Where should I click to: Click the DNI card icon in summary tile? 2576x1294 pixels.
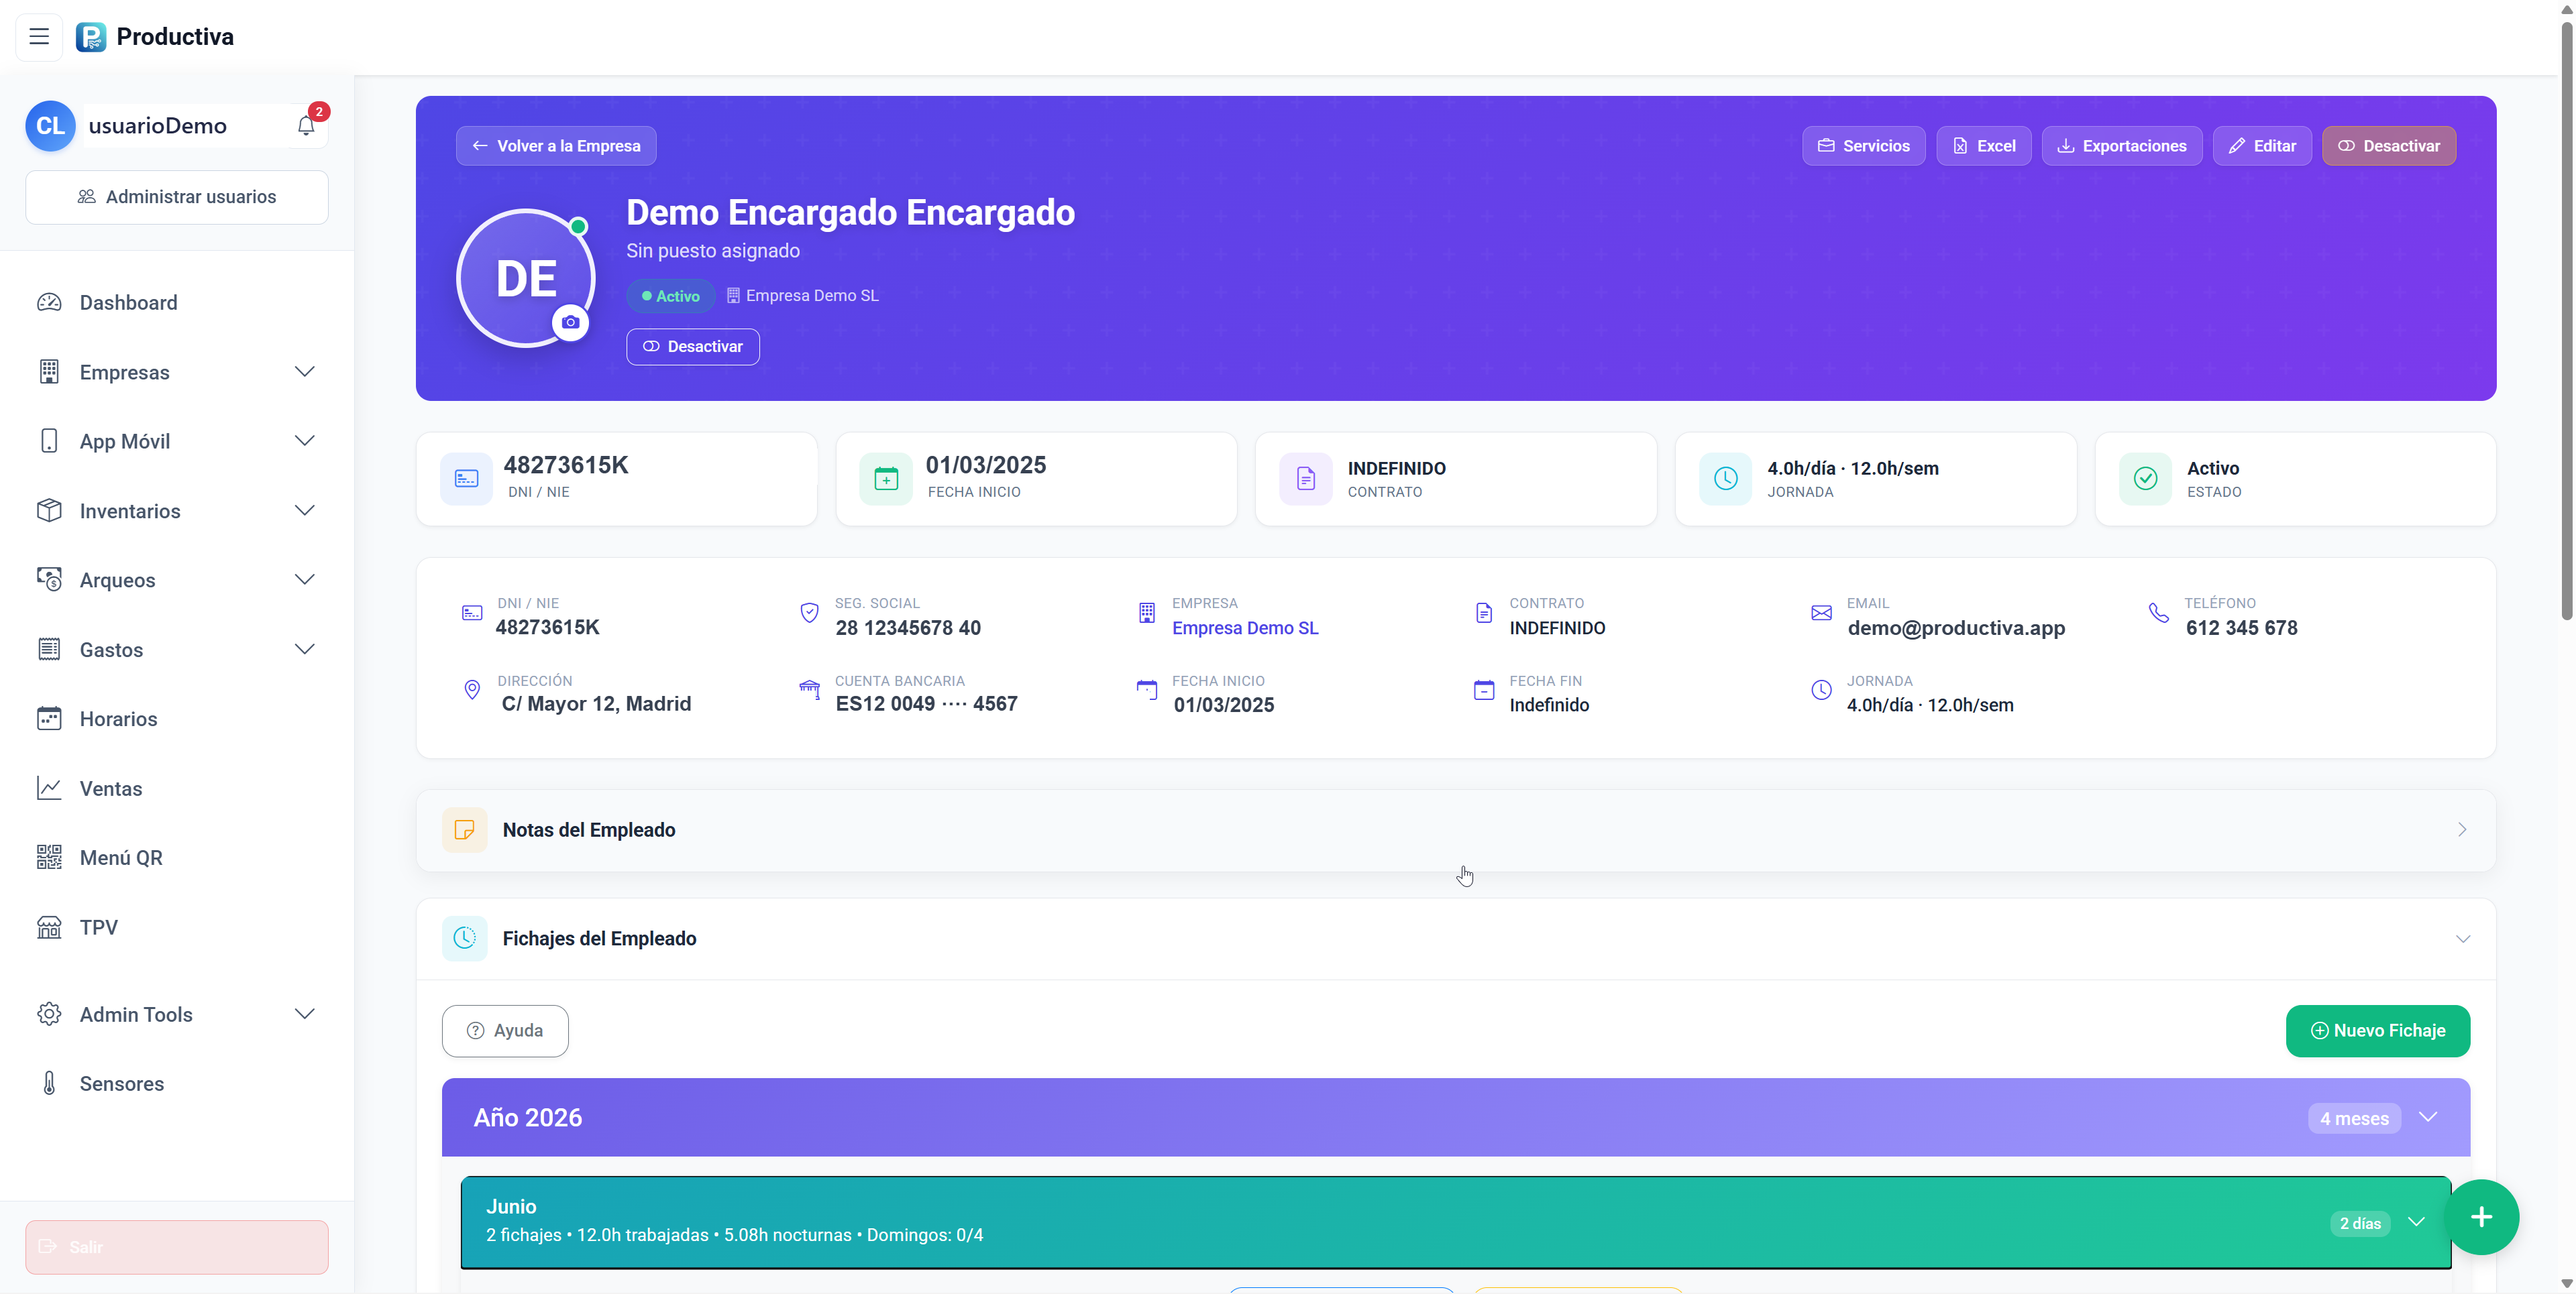tap(466, 479)
